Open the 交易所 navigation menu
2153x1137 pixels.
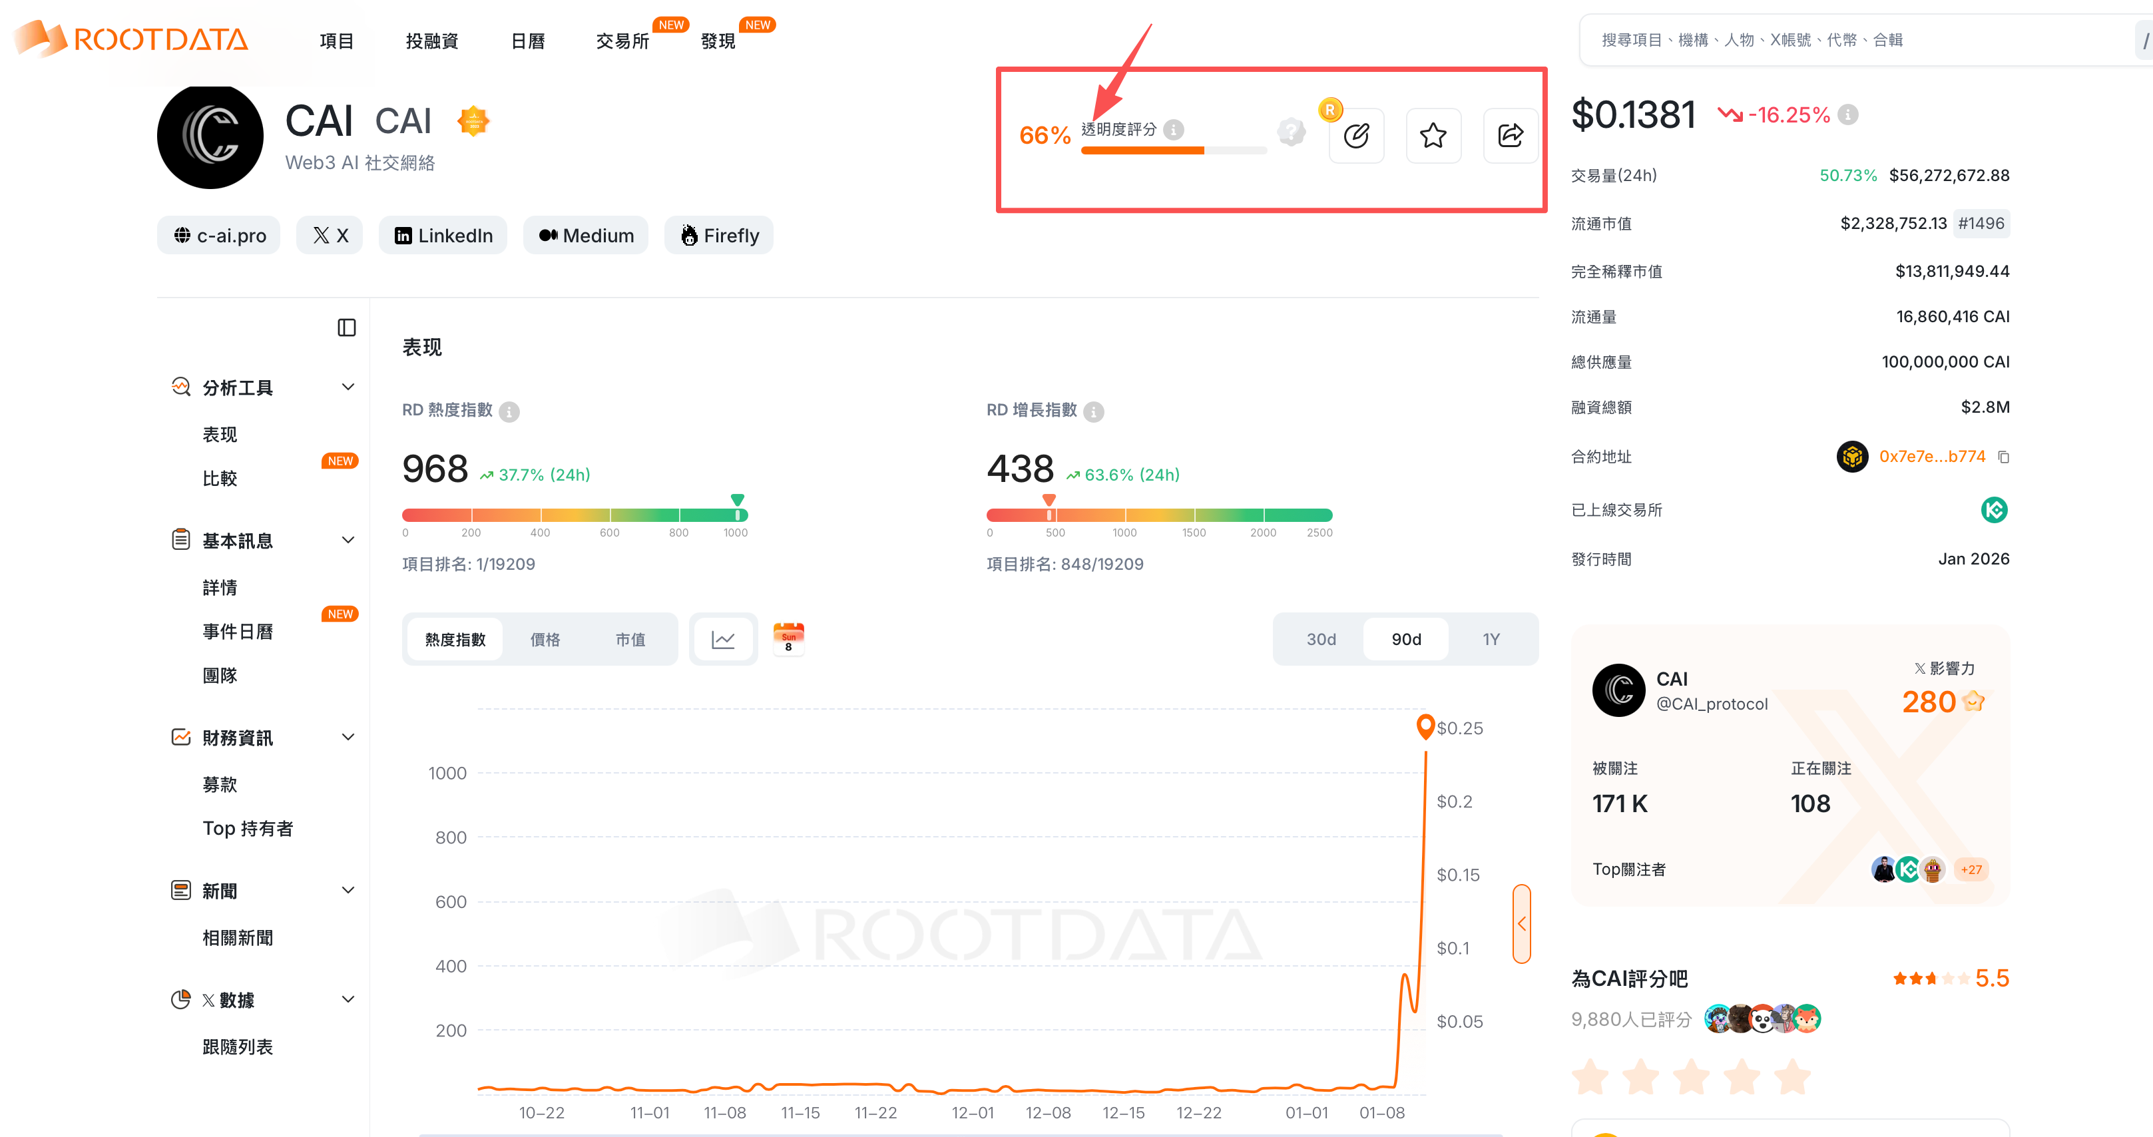pyautogui.click(x=622, y=41)
